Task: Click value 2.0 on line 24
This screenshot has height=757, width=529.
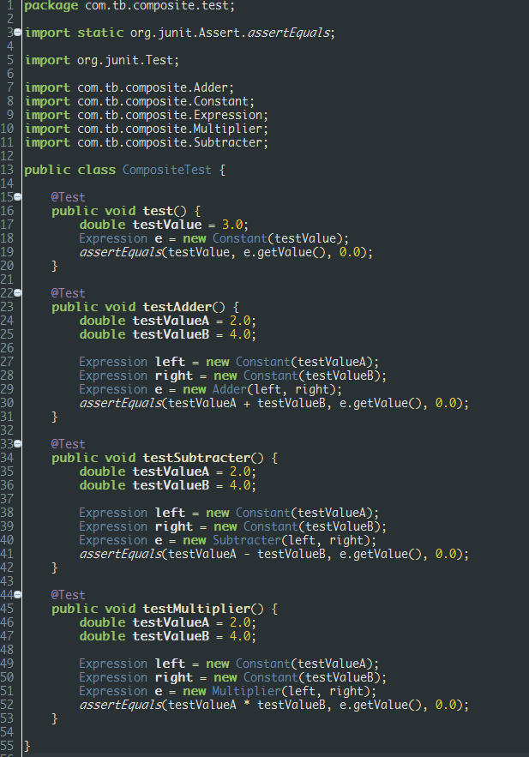Action: pos(240,321)
